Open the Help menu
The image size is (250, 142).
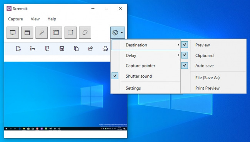(52, 19)
